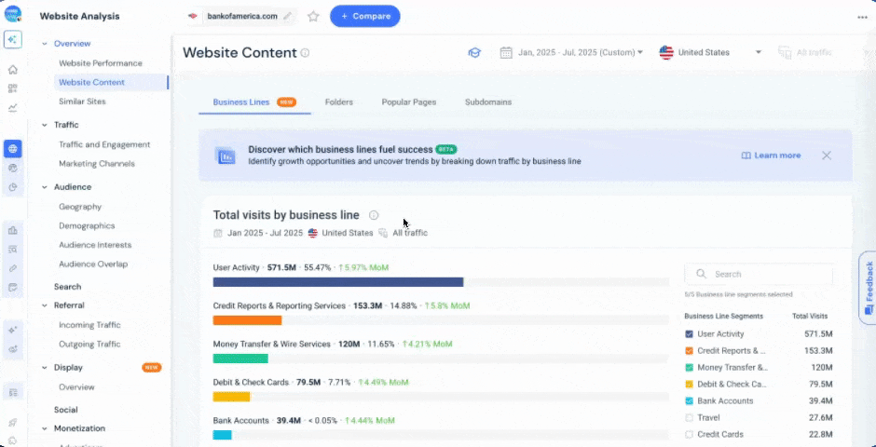Image resolution: width=876 pixels, height=447 pixels.
Task: Uncheck the User Activity segment checkbox
Action: click(689, 333)
